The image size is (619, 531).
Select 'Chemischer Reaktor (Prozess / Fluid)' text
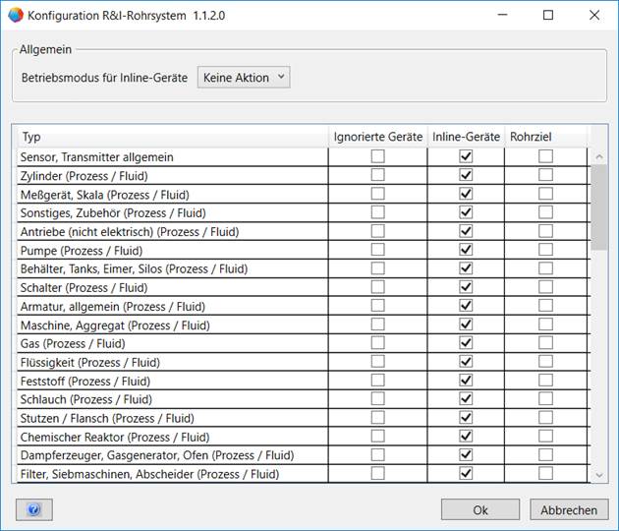(x=115, y=438)
